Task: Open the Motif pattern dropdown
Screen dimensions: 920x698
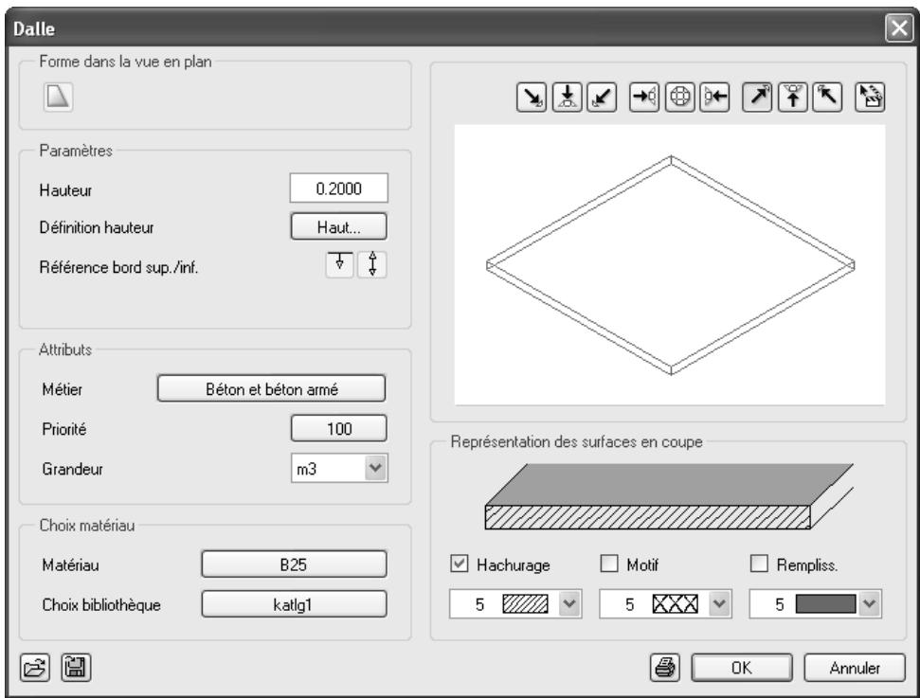Action: point(719,603)
